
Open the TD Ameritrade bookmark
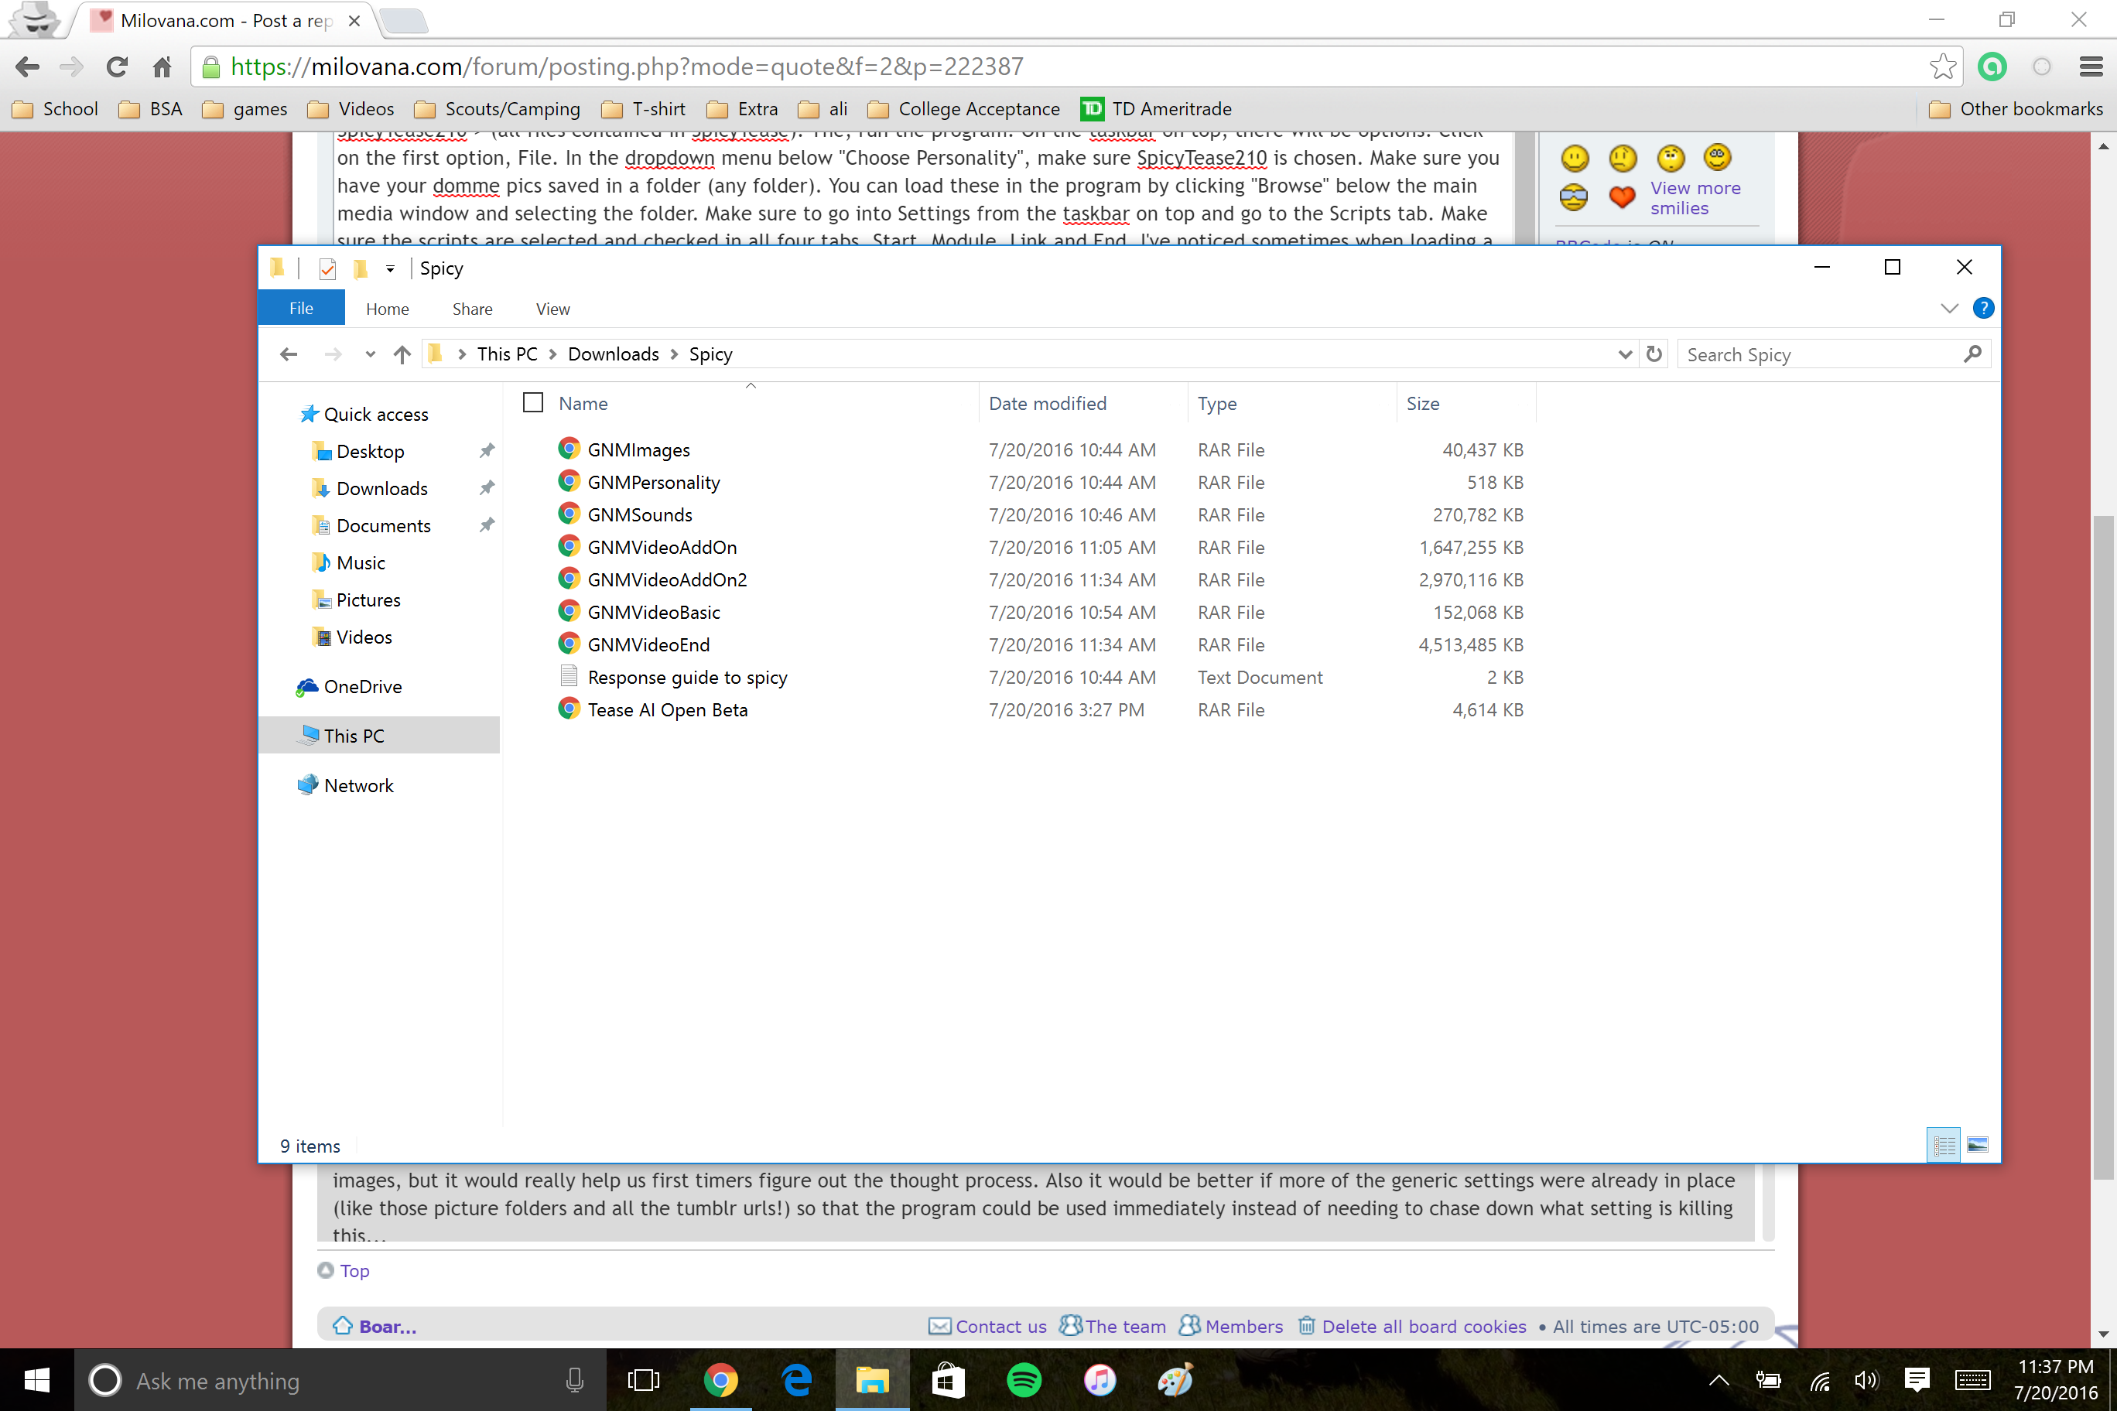tap(1157, 109)
